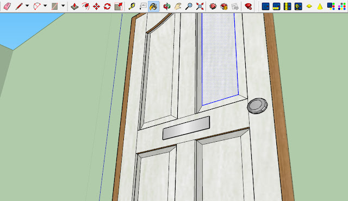This screenshot has height=201, width=348.
Task: Click the greyed Send to LayOut icon
Action: click(235, 6)
